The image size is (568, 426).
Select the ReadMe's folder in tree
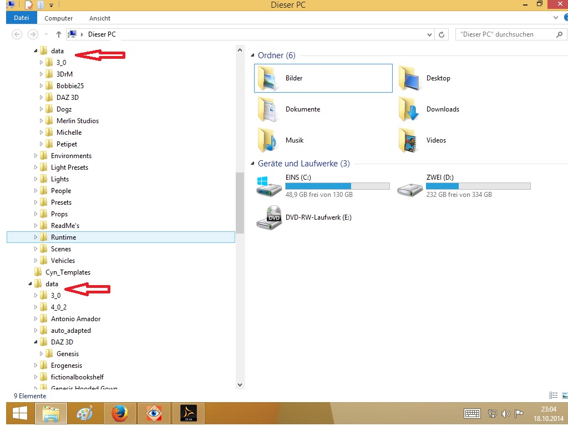pyautogui.click(x=65, y=226)
